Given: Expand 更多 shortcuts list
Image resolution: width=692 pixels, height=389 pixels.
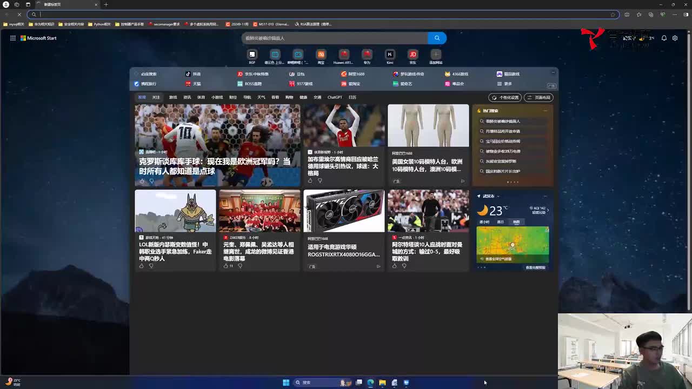Looking at the screenshot, I should click(504, 84).
